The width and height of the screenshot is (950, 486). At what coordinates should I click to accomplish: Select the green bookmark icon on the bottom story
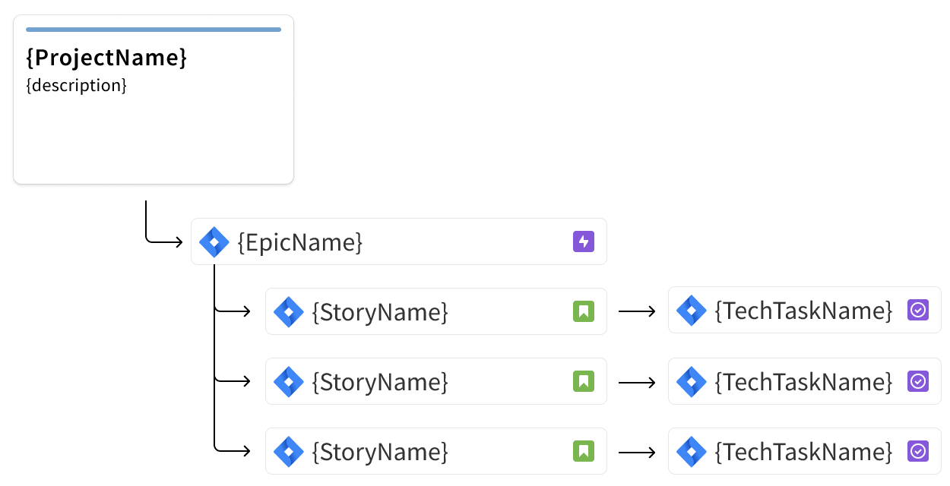pos(583,451)
